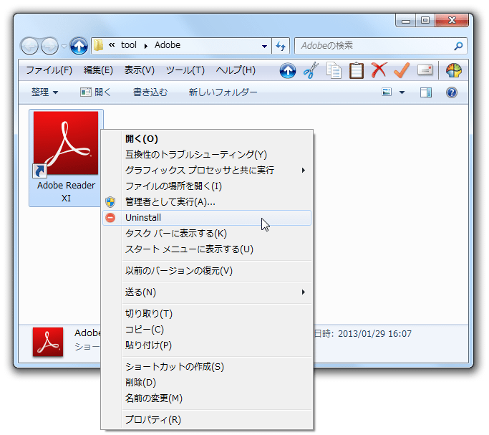Expand グラフィックス プロセッサと共に実行 submenu

(207, 171)
